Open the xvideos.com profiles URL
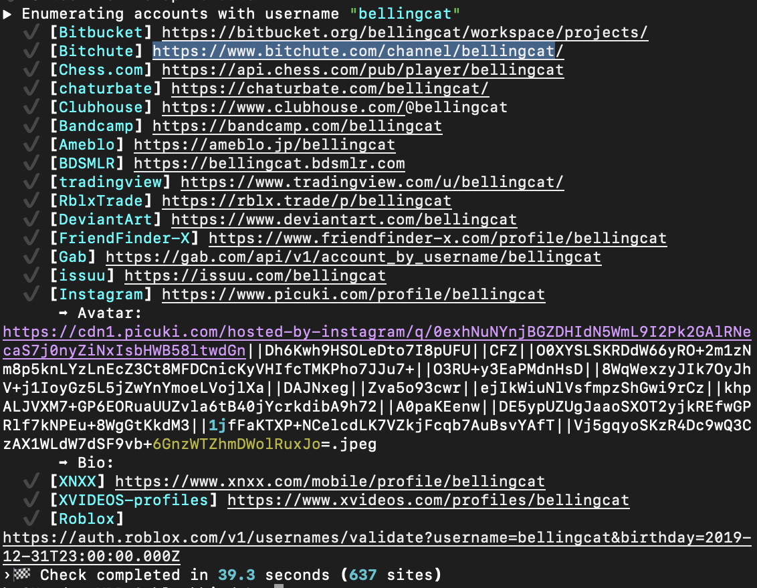 coord(428,500)
